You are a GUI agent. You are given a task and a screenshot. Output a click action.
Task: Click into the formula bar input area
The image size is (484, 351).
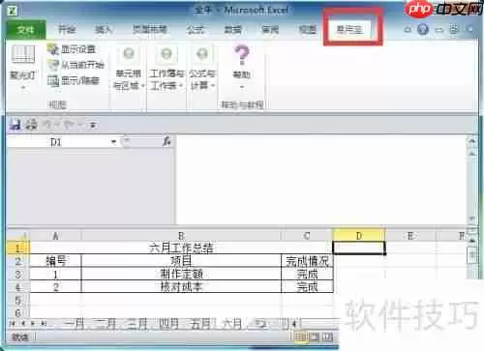point(321,179)
